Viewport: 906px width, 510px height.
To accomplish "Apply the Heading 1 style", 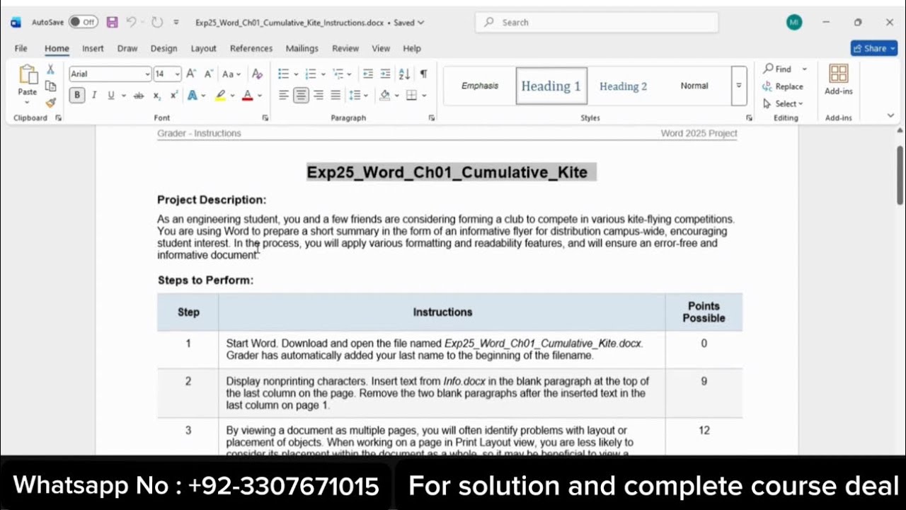I will (551, 86).
